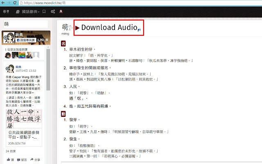
Task: Click the 名 noun part-of-speech label
Action: click(63, 43)
